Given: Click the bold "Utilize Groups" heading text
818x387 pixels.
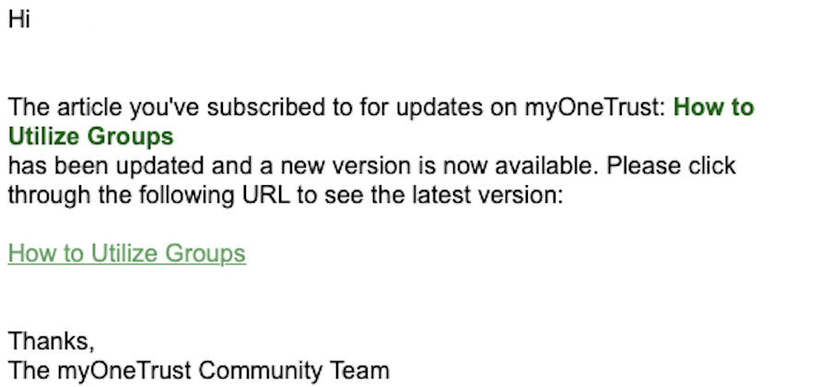Looking at the screenshot, I should point(90,137).
